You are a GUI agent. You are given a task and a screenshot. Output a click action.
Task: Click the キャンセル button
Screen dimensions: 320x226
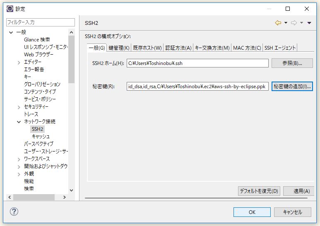click(292, 212)
